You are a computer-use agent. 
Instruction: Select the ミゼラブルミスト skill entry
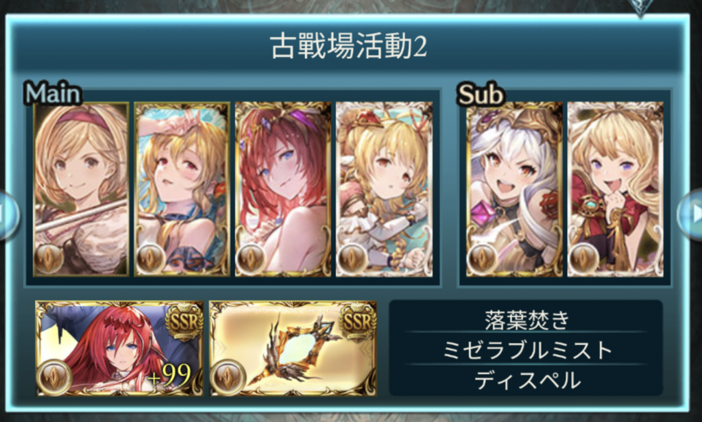tap(526, 349)
